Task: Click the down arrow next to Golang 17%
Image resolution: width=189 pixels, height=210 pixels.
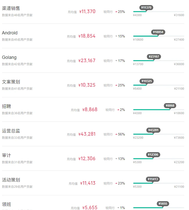Action: pyautogui.click(x=116, y=61)
